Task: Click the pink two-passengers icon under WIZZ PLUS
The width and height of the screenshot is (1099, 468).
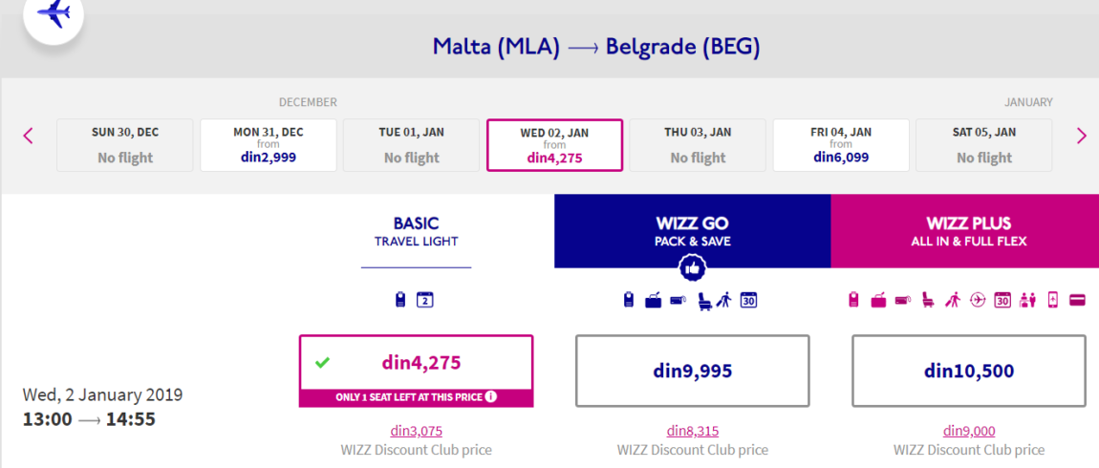Action: 1027,301
